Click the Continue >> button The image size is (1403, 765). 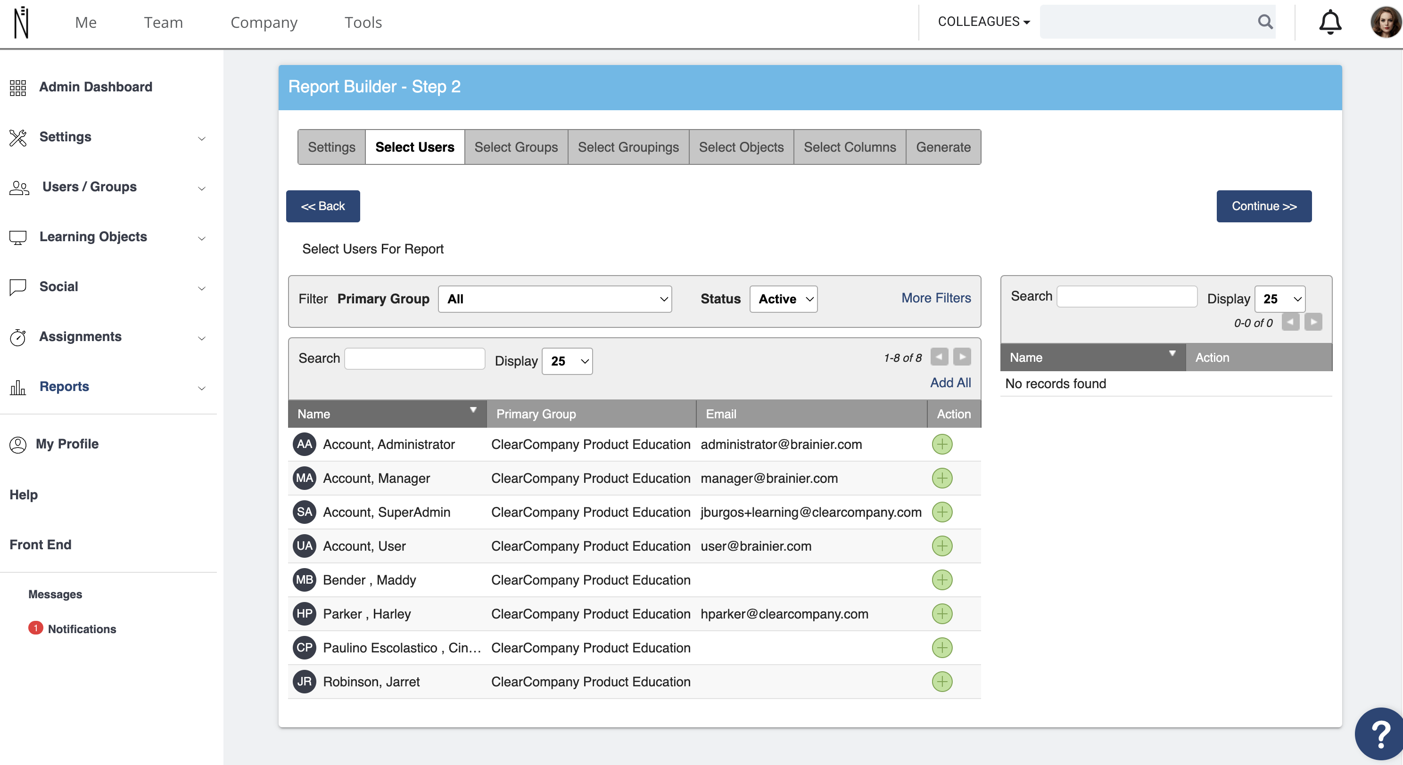click(1264, 206)
